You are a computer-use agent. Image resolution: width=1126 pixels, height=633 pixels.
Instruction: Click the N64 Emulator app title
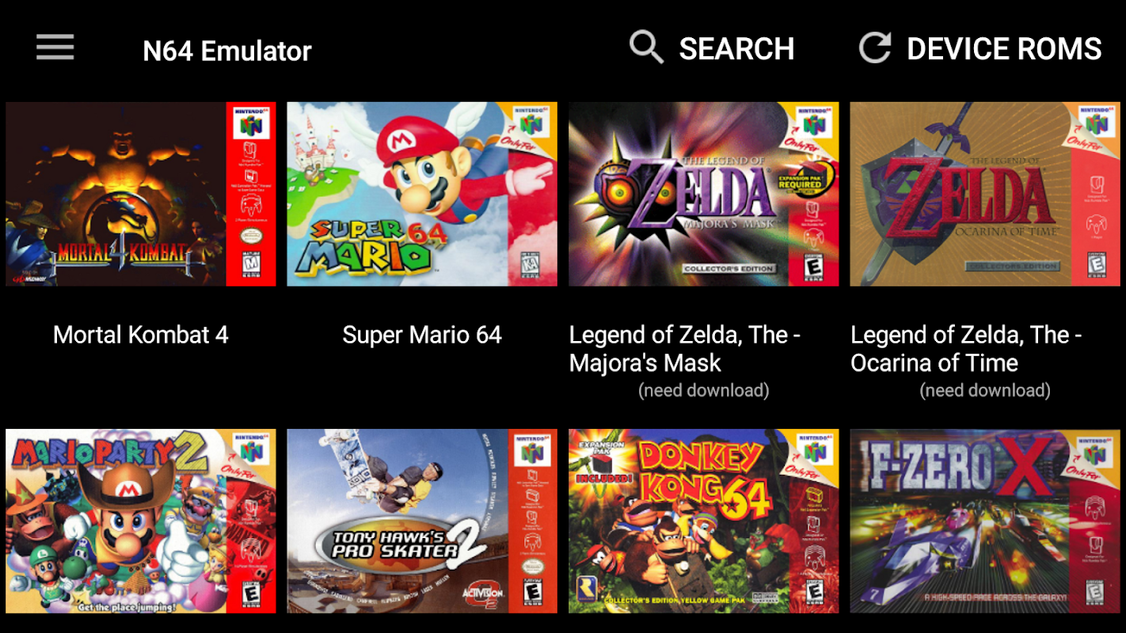(227, 51)
